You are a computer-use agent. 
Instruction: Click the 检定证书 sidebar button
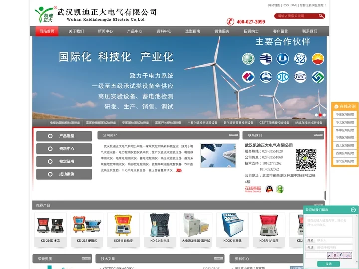point(64,161)
